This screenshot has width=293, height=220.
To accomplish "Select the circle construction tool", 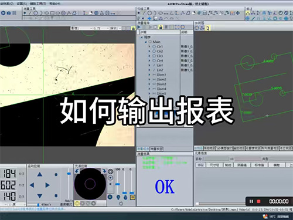I will click(149, 13).
